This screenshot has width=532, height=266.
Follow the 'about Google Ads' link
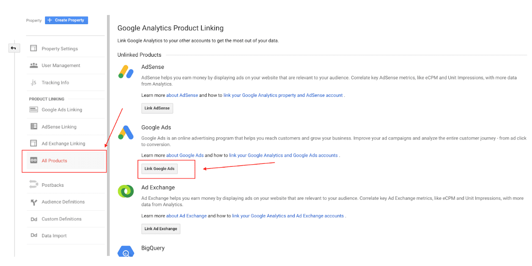185,155
